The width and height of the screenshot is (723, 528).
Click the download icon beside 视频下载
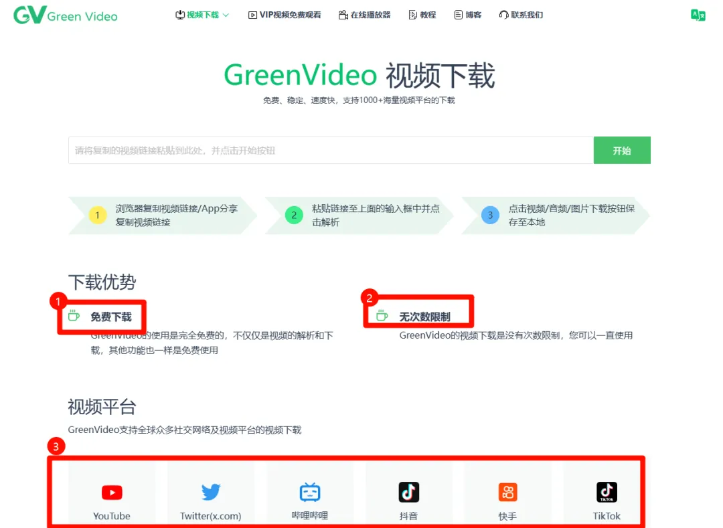coord(180,15)
